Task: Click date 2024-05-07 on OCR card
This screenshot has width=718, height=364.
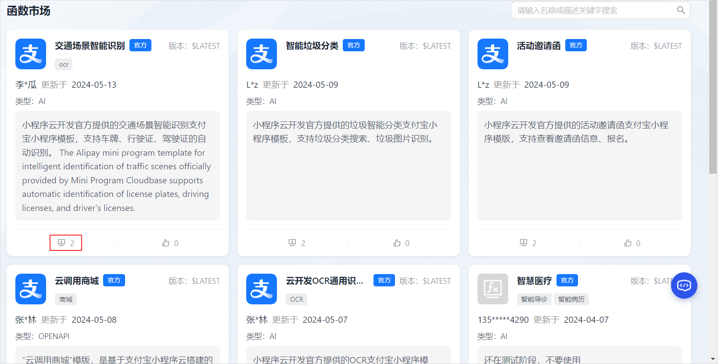Action: [325, 320]
